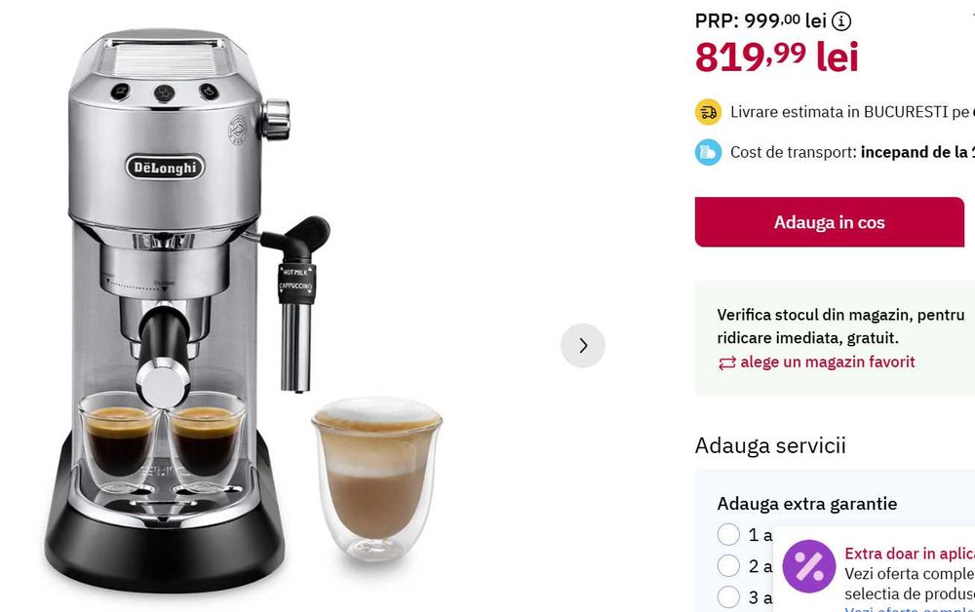Click the Adauga servicii heading
This screenshot has height=612, width=975.
coord(770,445)
